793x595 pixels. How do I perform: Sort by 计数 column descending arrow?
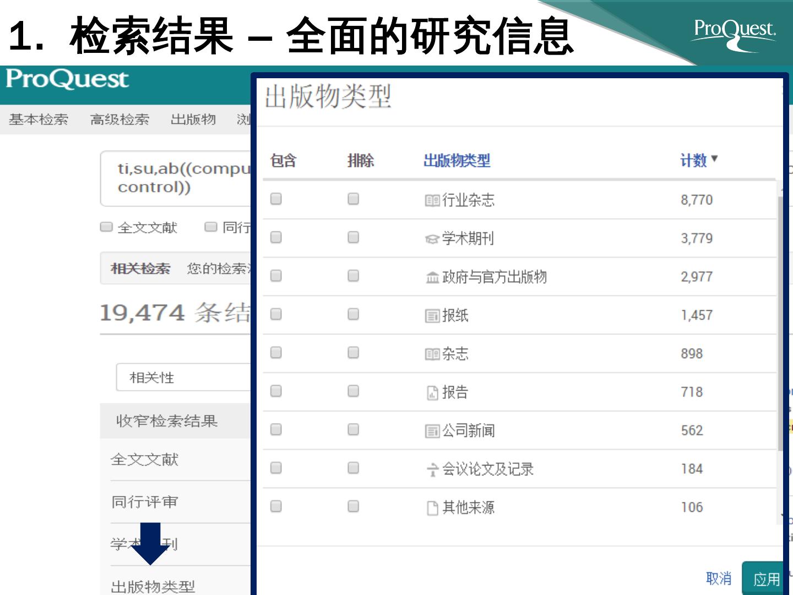click(714, 159)
